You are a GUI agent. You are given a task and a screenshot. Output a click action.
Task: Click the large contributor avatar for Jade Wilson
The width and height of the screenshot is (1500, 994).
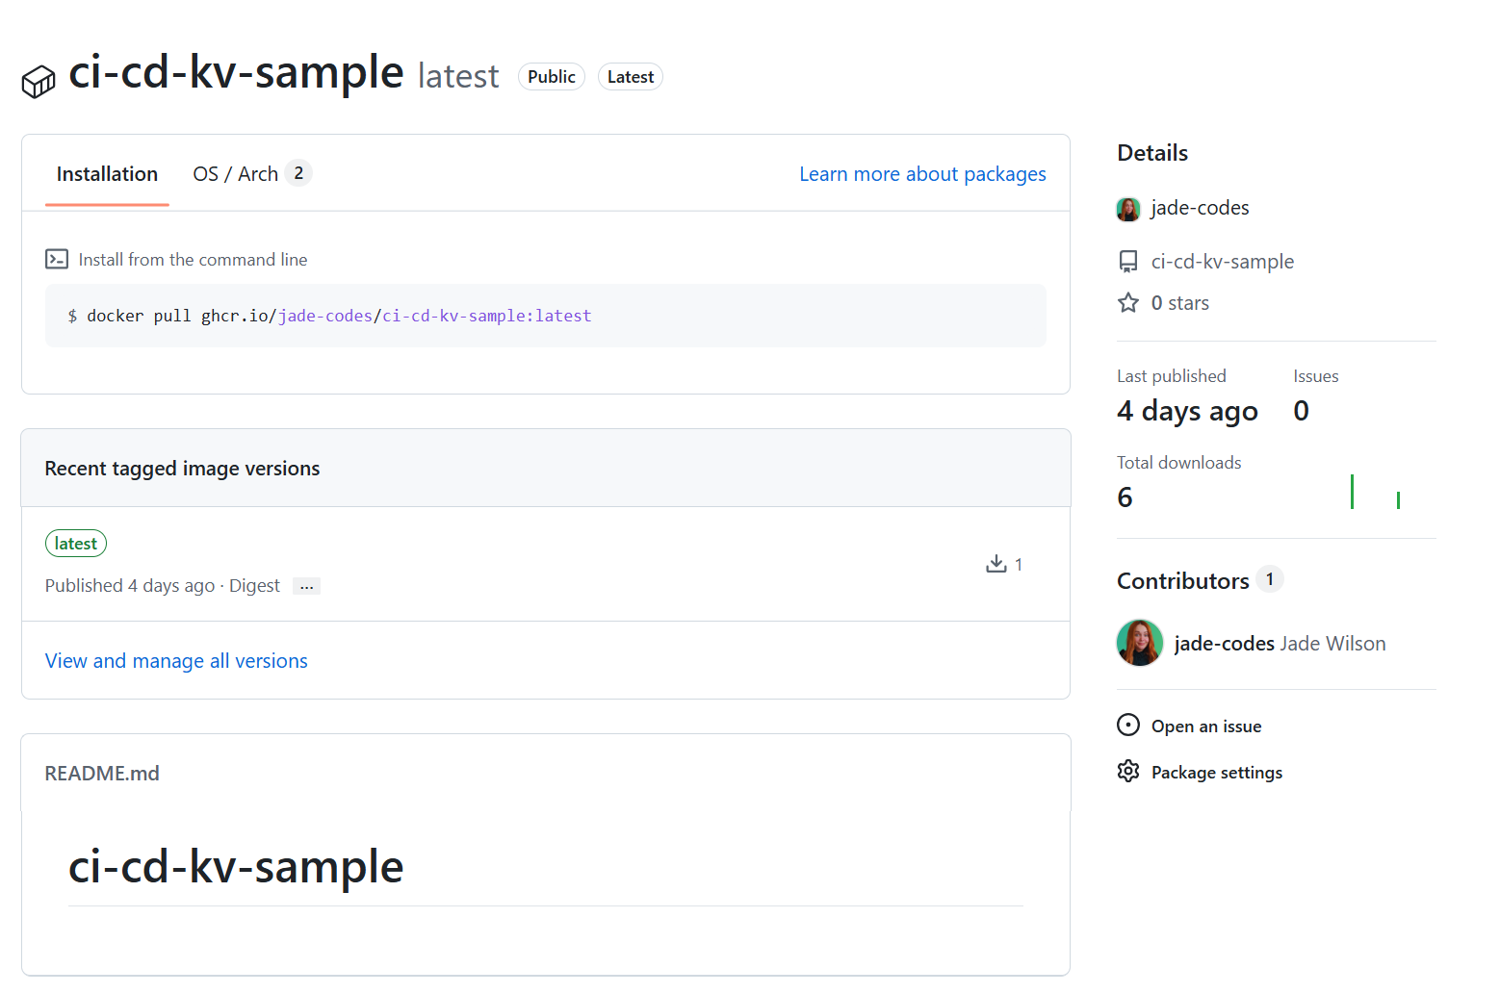(x=1140, y=643)
